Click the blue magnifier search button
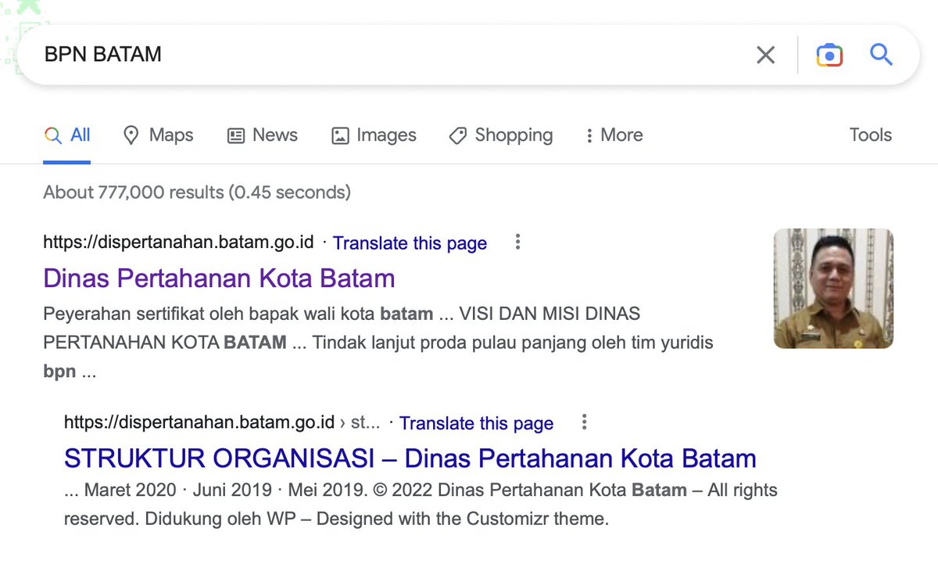This screenshot has height=564, width=938. pyautogui.click(x=881, y=55)
